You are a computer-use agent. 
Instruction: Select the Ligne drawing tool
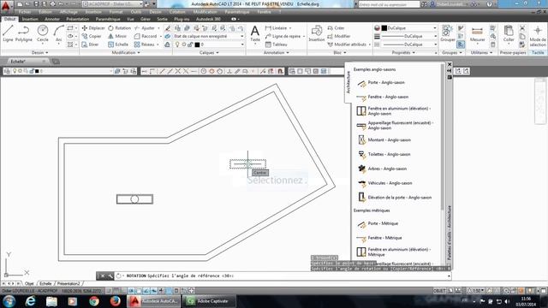[8, 33]
